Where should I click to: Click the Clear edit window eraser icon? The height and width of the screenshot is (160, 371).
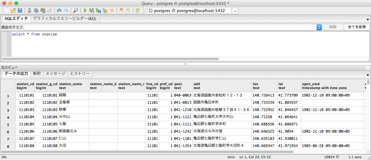pos(49,11)
